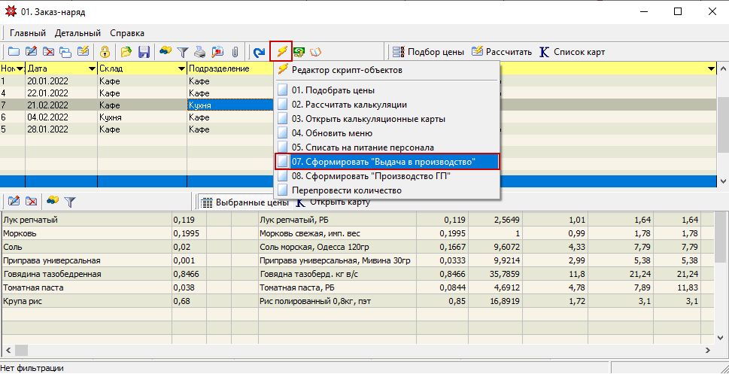Select '07. Сформировать Выдача в производство'

pos(383,161)
